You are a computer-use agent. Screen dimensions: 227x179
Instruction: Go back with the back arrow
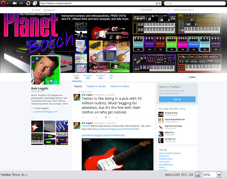[x=15, y=3]
